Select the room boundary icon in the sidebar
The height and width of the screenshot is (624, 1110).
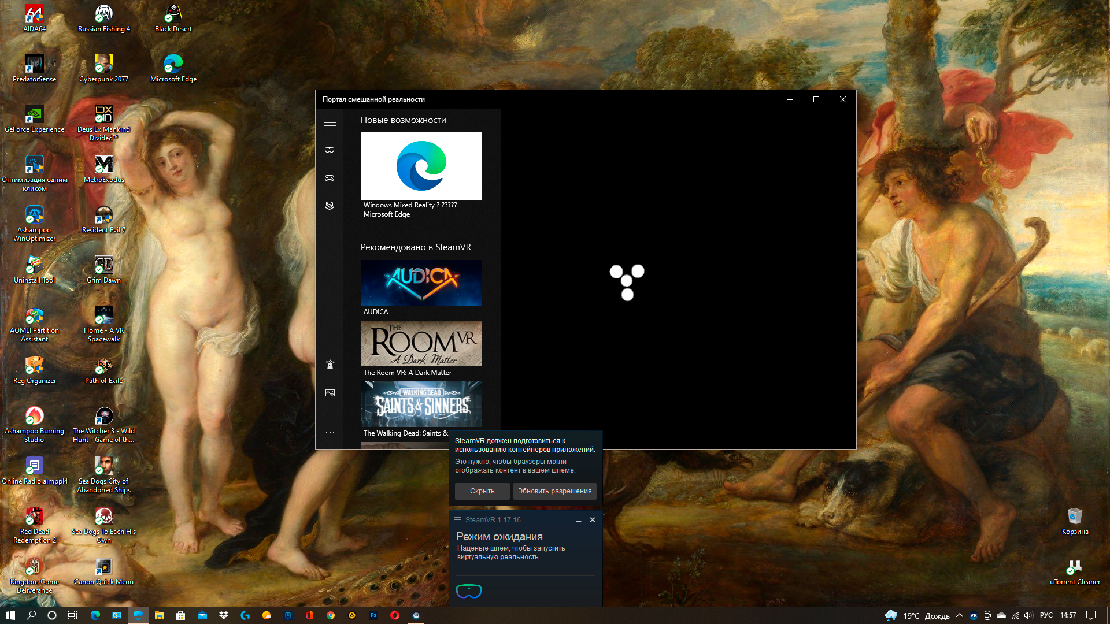click(x=330, y=206)
